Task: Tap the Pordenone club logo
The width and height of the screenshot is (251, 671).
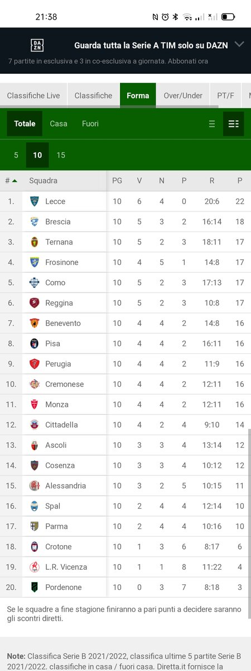Action: 35,587
